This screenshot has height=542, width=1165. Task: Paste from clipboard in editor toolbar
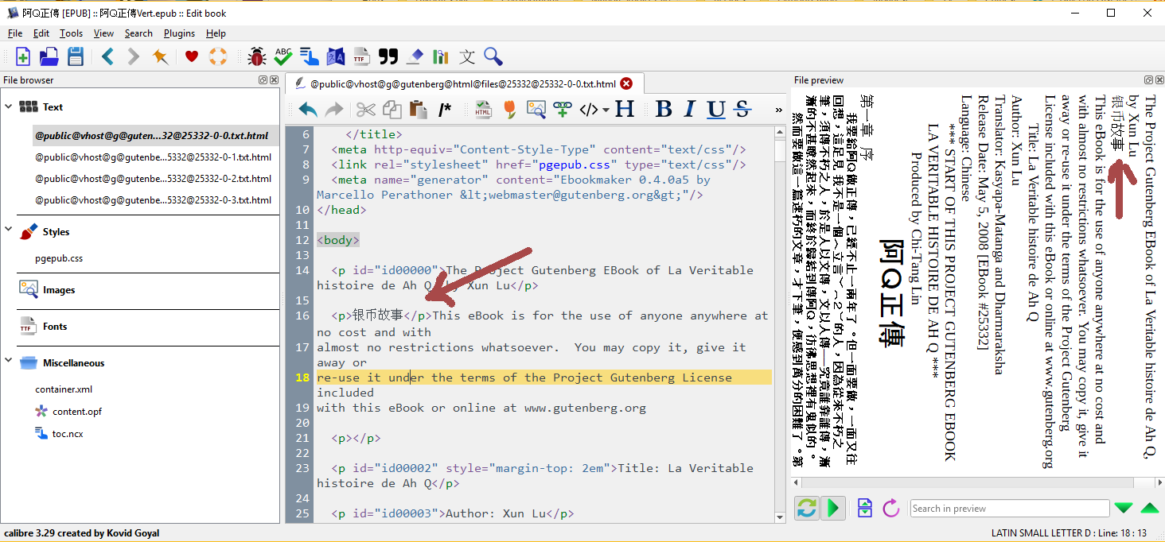pyautogui.click(x=418, y=110)
